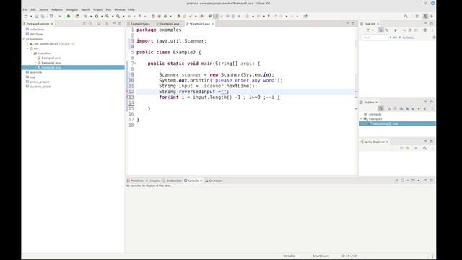462x260 pixels.
Task: Switch to the Coverage tab
Action: [214, 181]
